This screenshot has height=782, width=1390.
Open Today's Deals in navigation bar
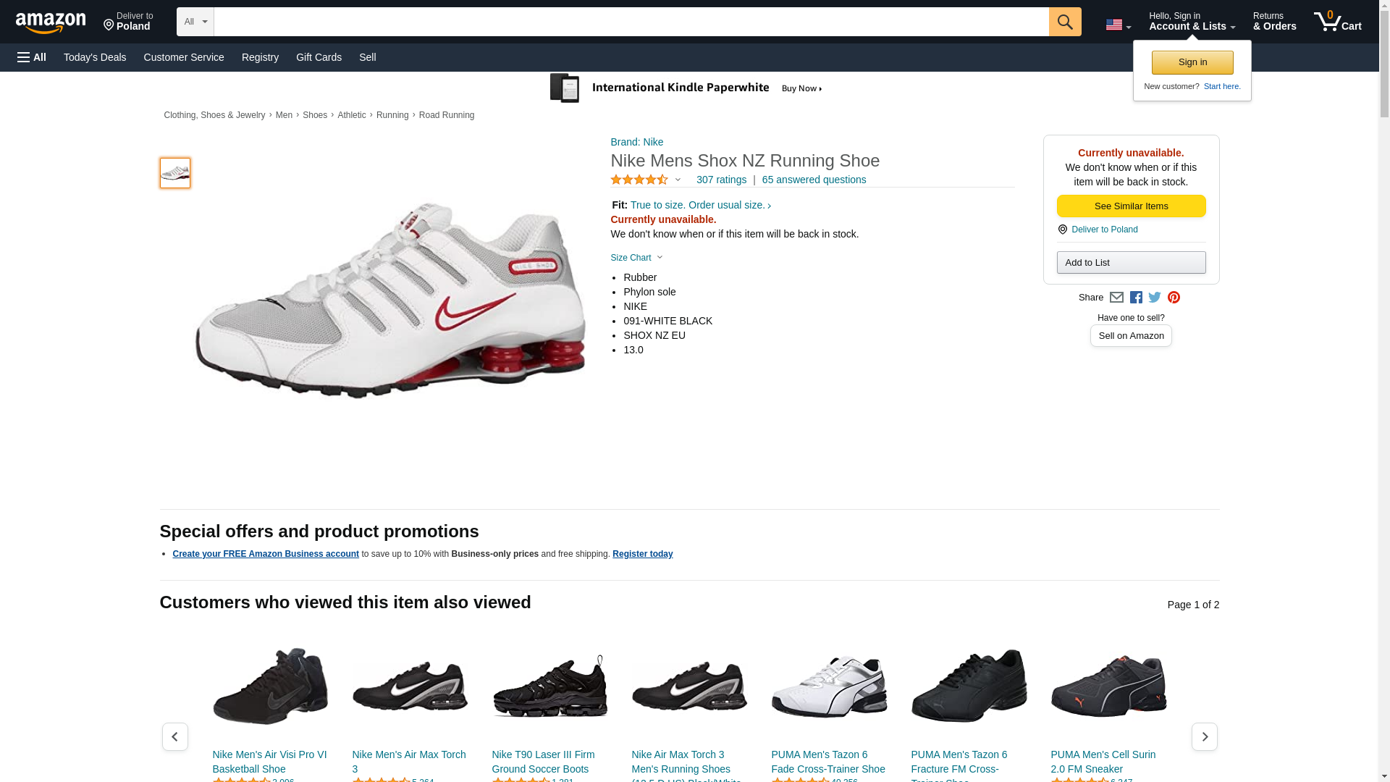coord(95,57)
